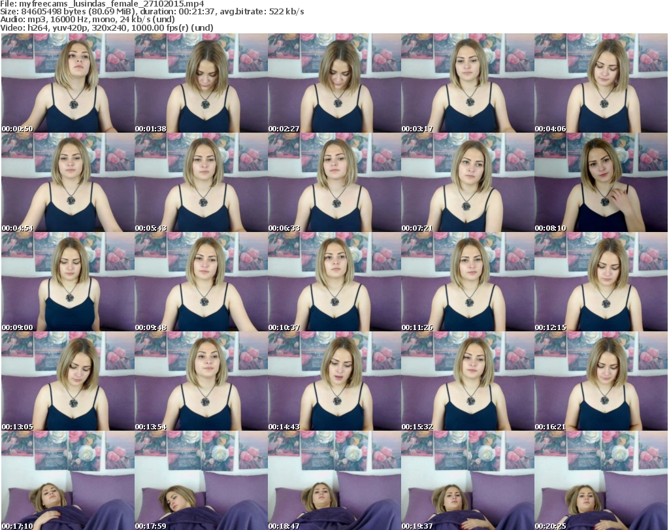Click the thumbnail frame stamped 00:07:21
This screenshot has width=669, height=530.
pyautogui.click(x=468, y=182)
